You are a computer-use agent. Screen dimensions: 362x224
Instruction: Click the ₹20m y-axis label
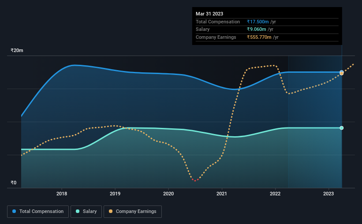17,50
